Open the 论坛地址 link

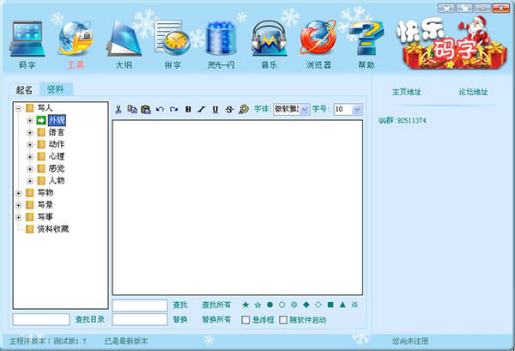coord(470,92)
